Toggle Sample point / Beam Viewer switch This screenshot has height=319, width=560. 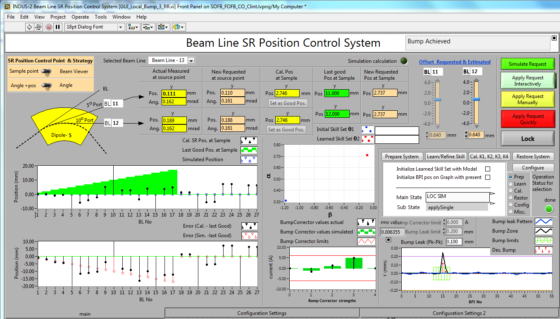coord(47,71)
